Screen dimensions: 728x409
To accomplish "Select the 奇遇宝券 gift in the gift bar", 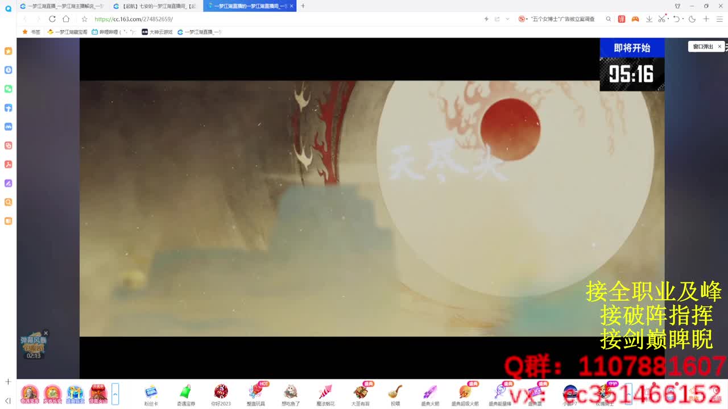I will pyautogui.click(x=186, y=393).
